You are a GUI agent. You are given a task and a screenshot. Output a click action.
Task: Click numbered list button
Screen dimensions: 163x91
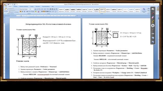[x=45, y=9]
